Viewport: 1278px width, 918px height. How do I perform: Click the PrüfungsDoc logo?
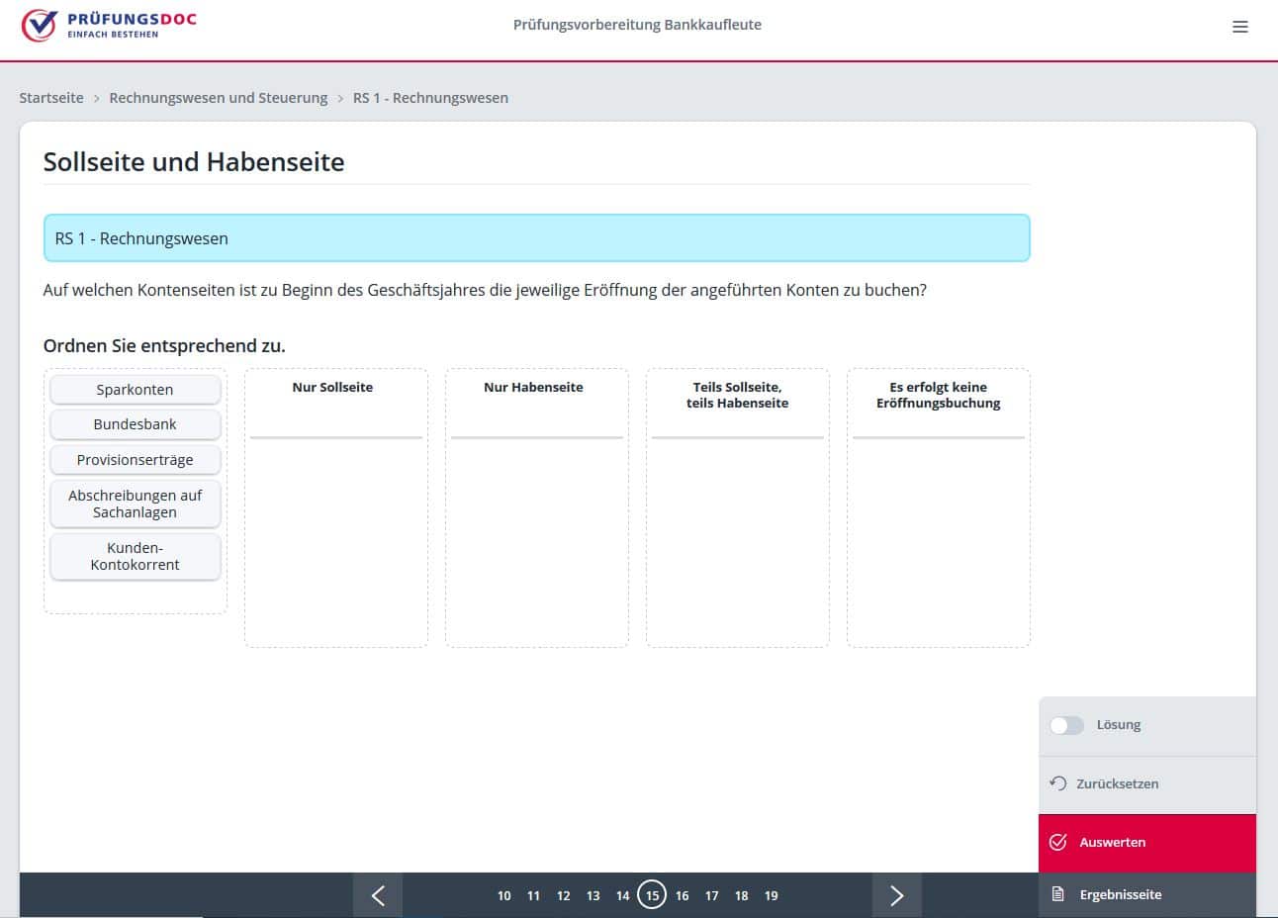(109, 26)
